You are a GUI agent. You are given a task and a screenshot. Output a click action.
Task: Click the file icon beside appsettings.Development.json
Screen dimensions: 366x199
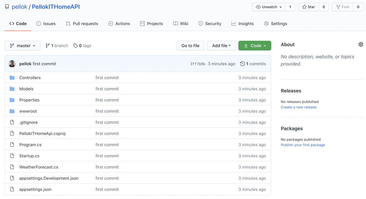tap(12, 178)
